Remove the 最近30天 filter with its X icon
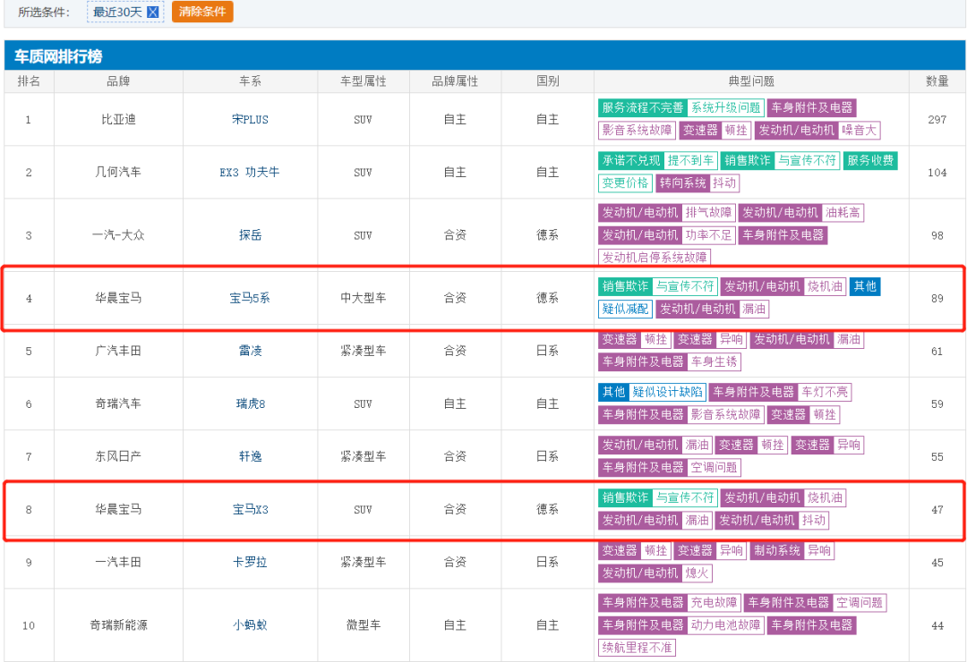Screen dimensions: 967x662 click(x=153, y=12)
